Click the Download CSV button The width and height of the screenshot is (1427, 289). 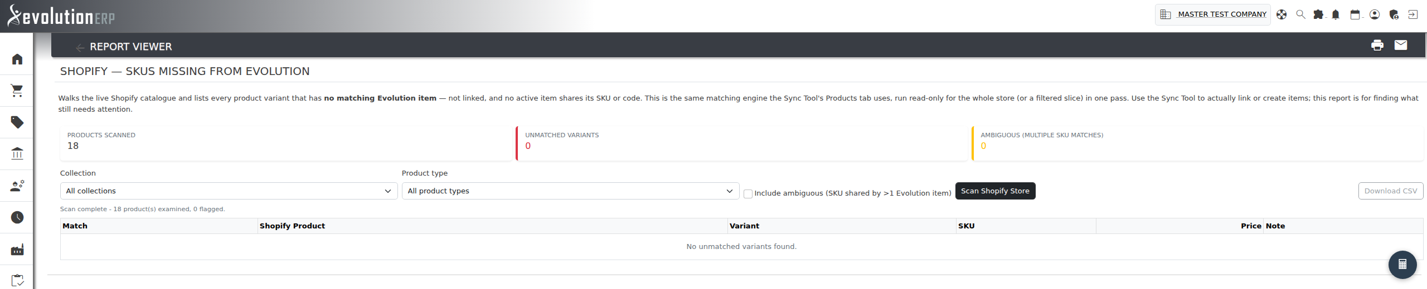[1391, 191]
